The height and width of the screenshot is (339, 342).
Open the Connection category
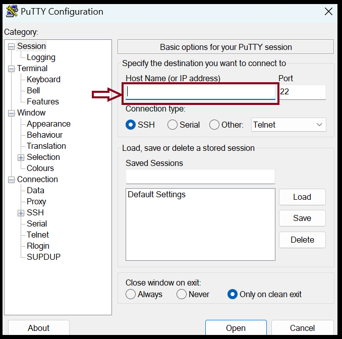[37, 179]
